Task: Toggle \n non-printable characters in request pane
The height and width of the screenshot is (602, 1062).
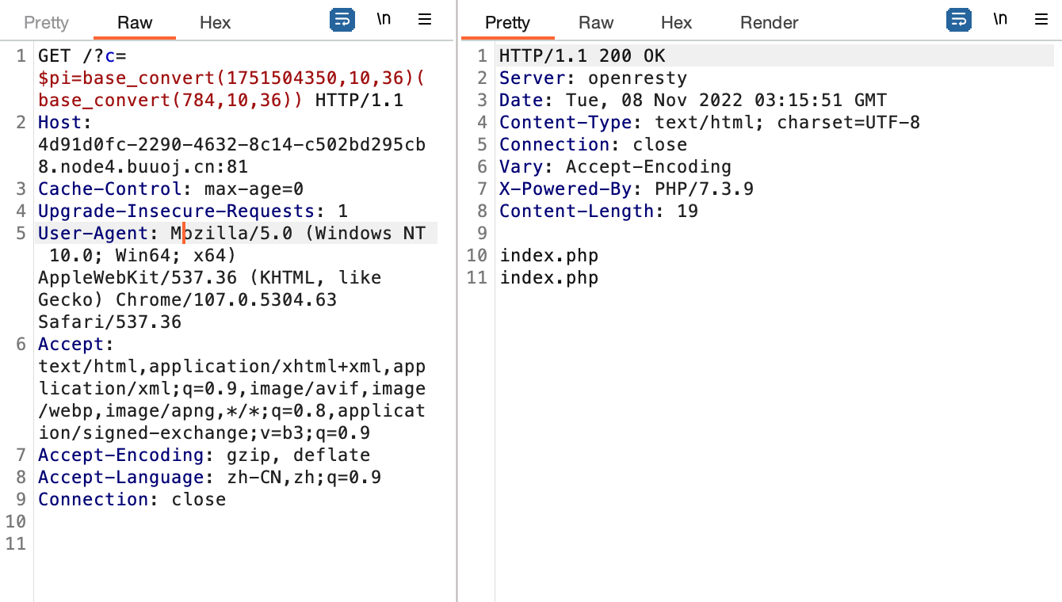Action: (384, 20)
